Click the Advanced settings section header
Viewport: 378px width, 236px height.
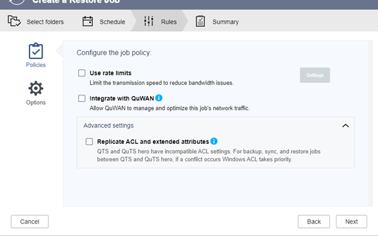tap(215, 126)
